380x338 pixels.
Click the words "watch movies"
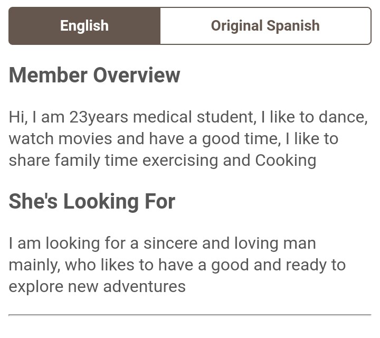tap(60, 139)
